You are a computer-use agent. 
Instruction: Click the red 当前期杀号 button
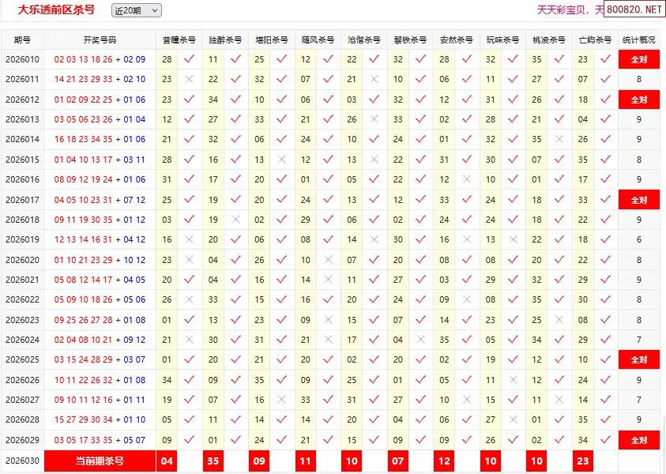point(100,461)
